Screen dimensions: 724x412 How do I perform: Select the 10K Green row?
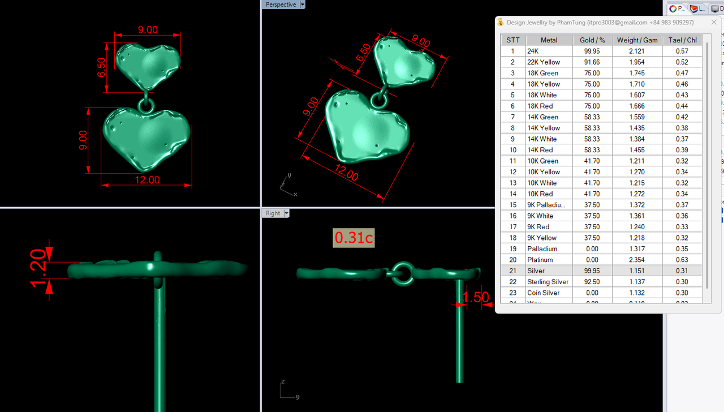(602, 161)
